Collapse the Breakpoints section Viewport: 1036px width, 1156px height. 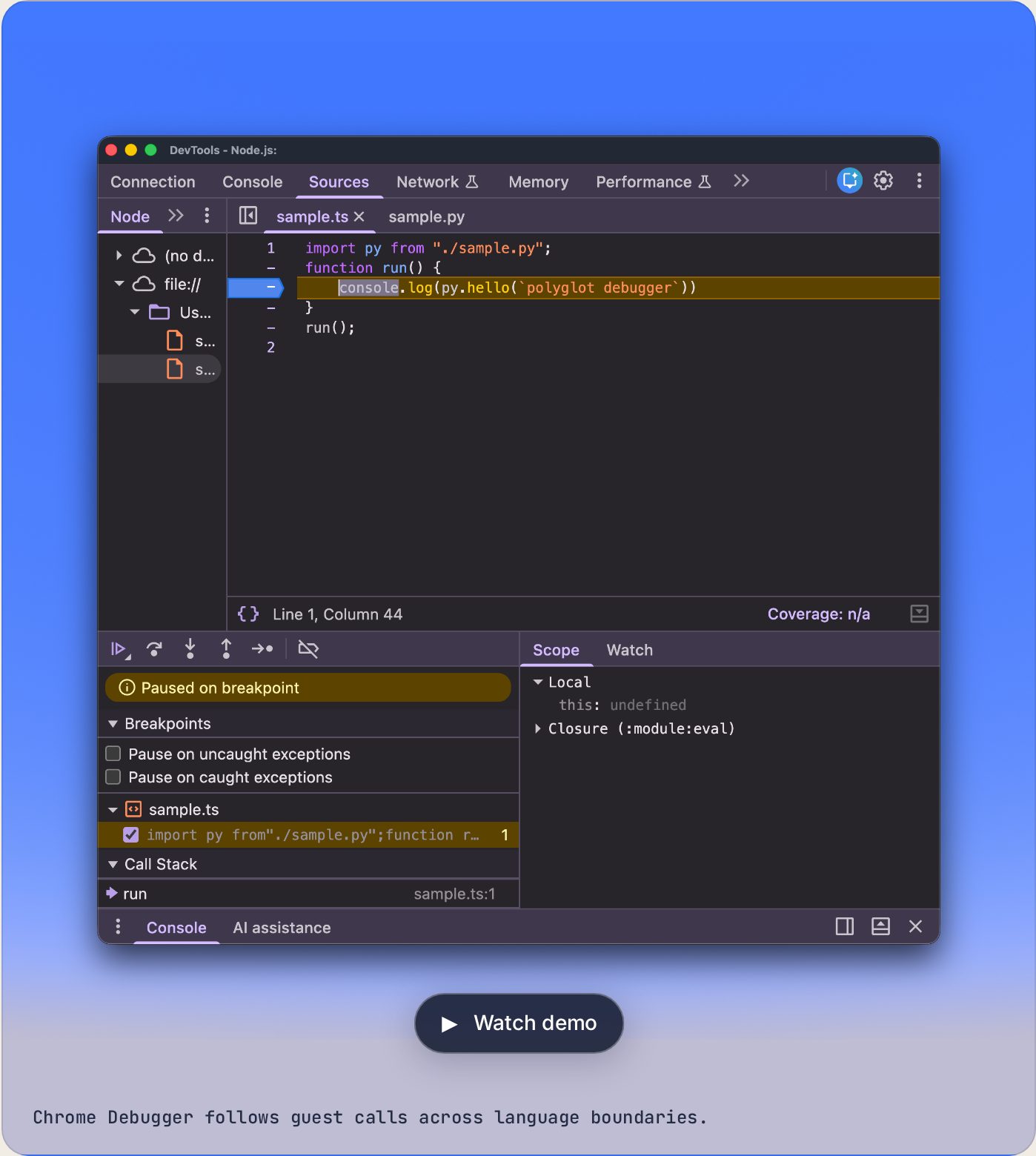113,724
